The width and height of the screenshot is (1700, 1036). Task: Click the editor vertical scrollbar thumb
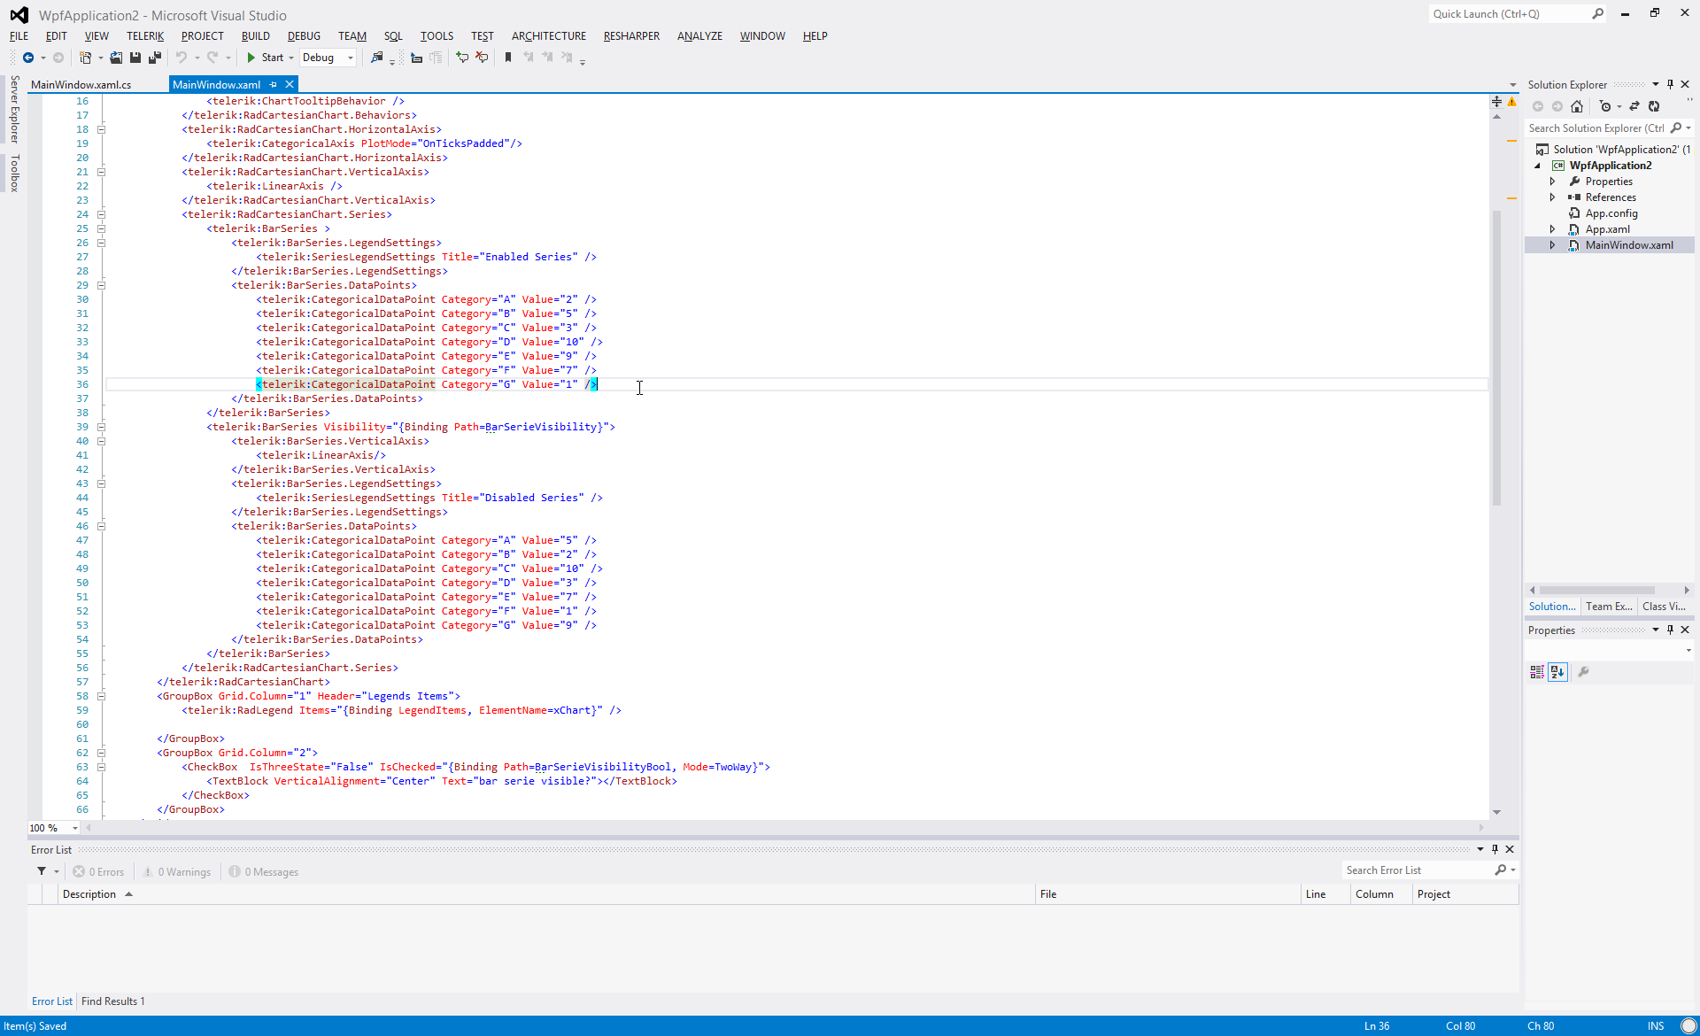tap(1496, 358)
